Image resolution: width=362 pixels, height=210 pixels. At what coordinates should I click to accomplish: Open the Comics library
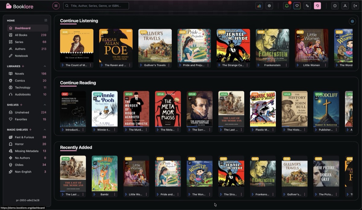tap(20, 80)
